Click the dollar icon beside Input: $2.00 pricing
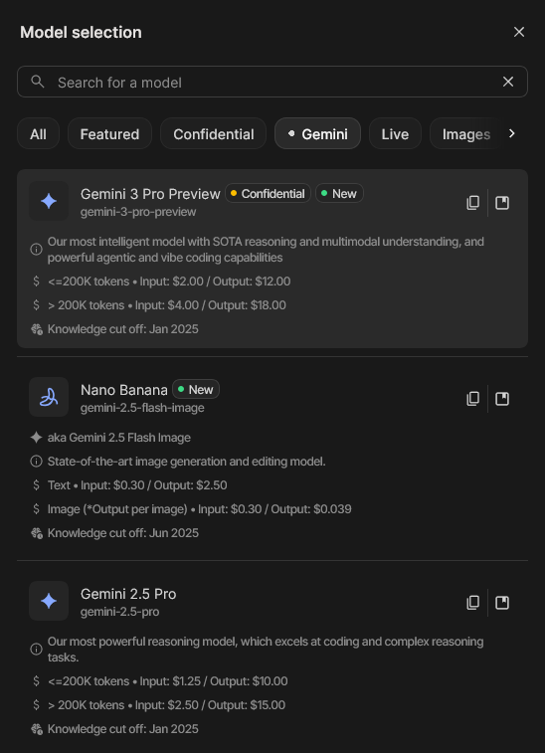545x753 pixels. pyautogui.click(x=36, y=281)
